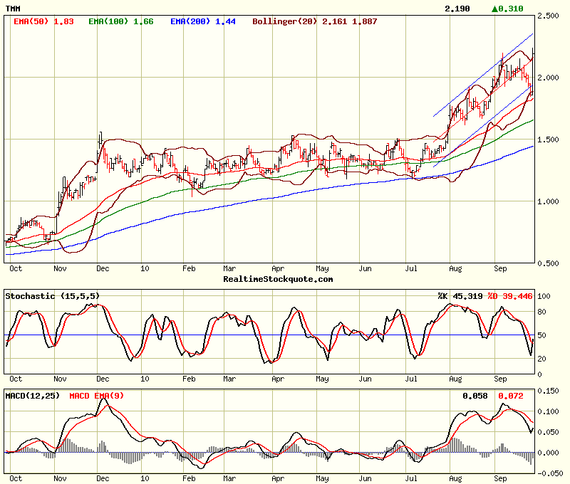Click Sep on the price chart axis
Screen dimensions: 570x484
tap(500, 268)
